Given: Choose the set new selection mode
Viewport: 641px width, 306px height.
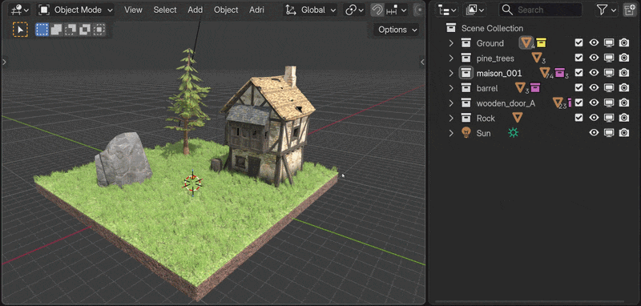Looking at the screenshot, I should click(x=42, y=30).
